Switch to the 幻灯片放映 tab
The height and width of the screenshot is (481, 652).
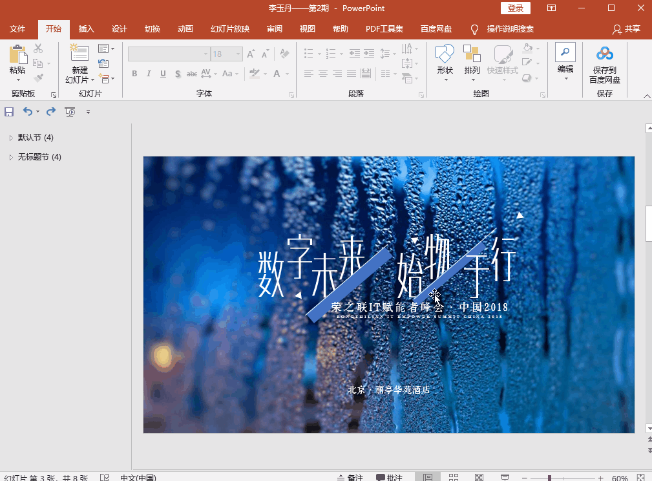pyautogui.click(x=230, y=29)
